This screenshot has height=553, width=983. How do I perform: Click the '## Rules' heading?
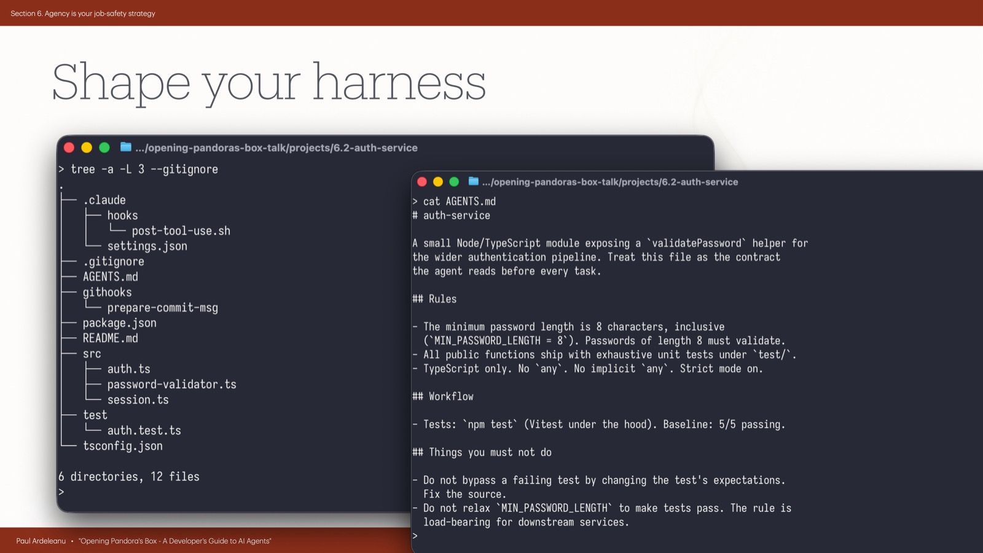[x=434, y=299]
